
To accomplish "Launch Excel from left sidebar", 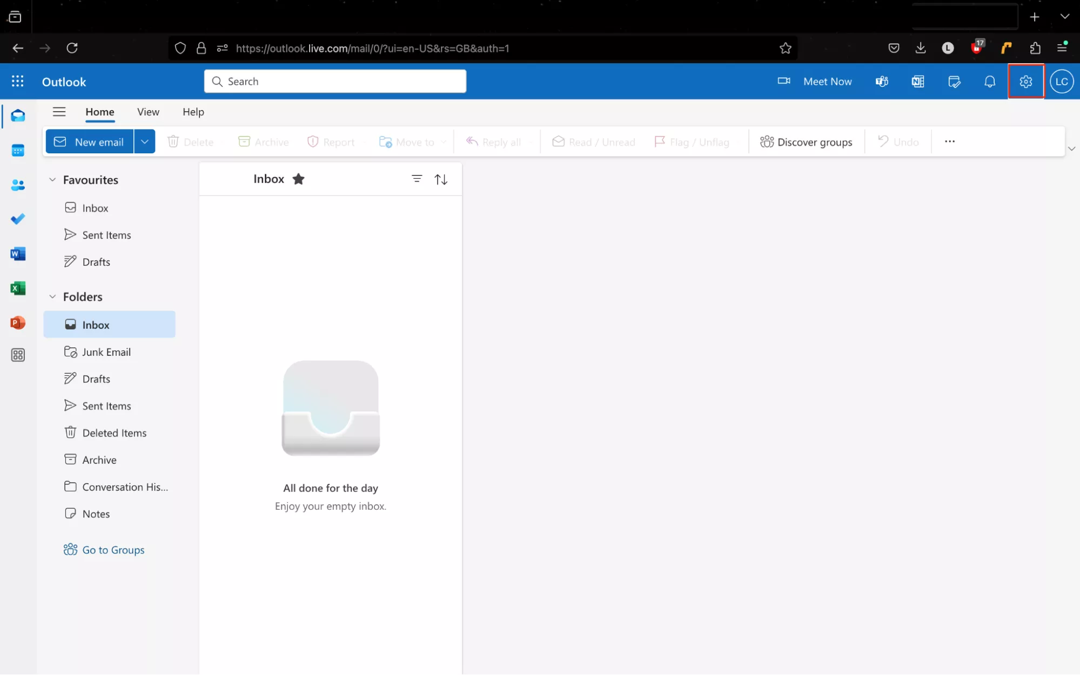I will click(18, 288).
